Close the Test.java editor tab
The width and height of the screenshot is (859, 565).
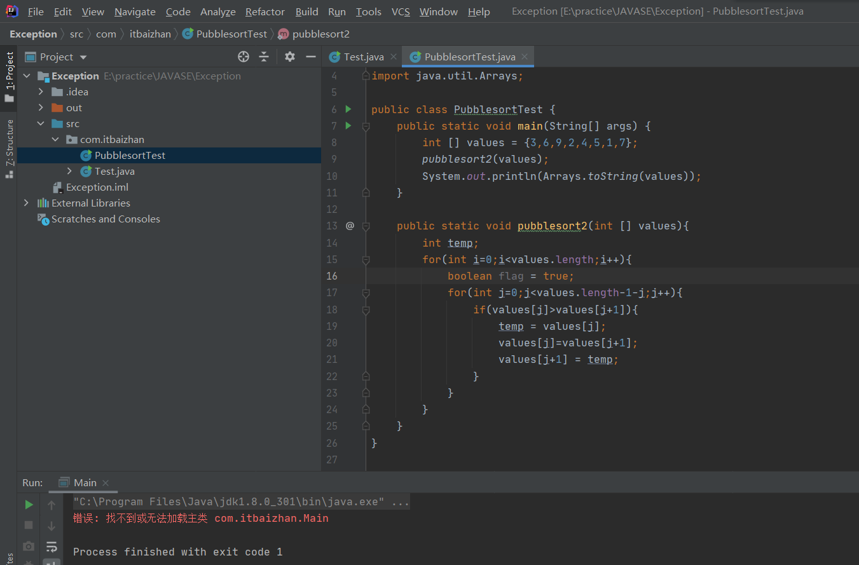point(393,57)
